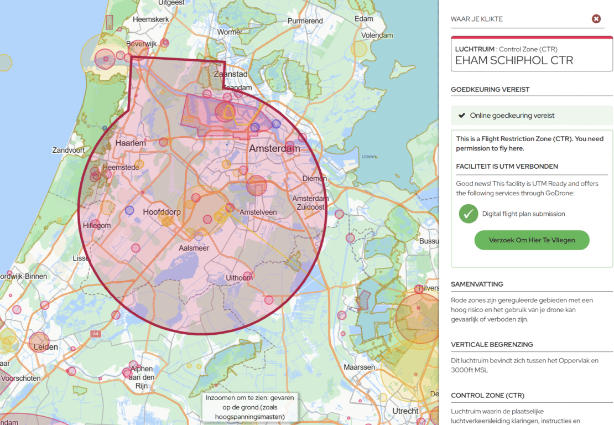
Task: Select the 'SAMENVATTING' section heading
Action: 477,284
